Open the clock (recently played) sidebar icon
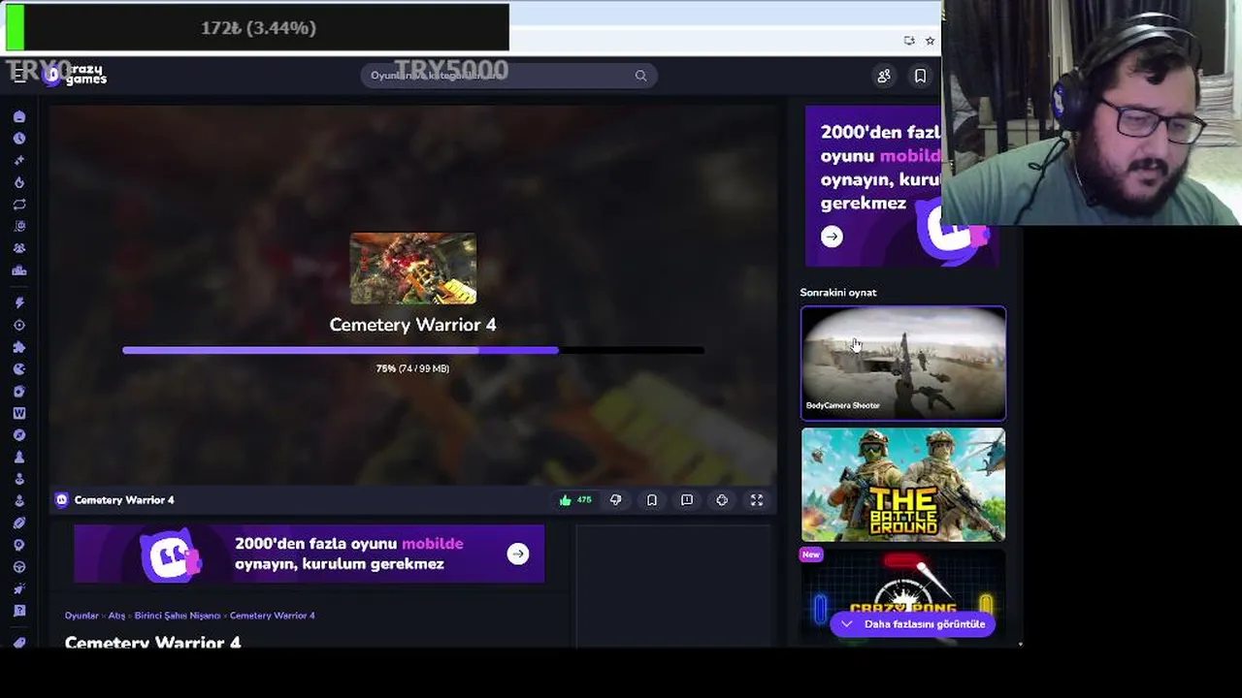Viewport: 1242px width, 698px height. (x=19, y=139)
